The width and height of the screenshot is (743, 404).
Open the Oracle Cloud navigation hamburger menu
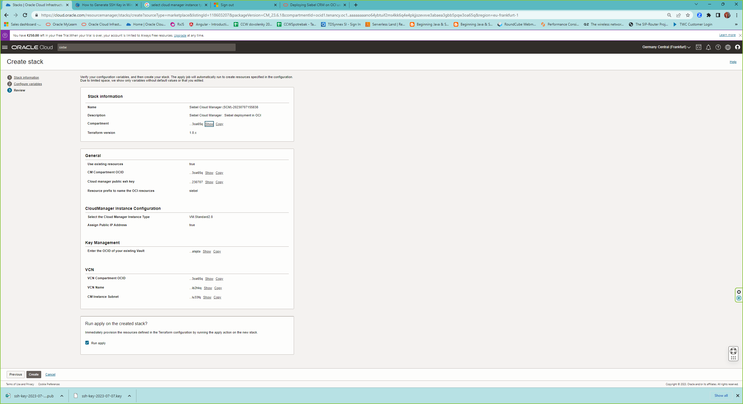(5, 47)
